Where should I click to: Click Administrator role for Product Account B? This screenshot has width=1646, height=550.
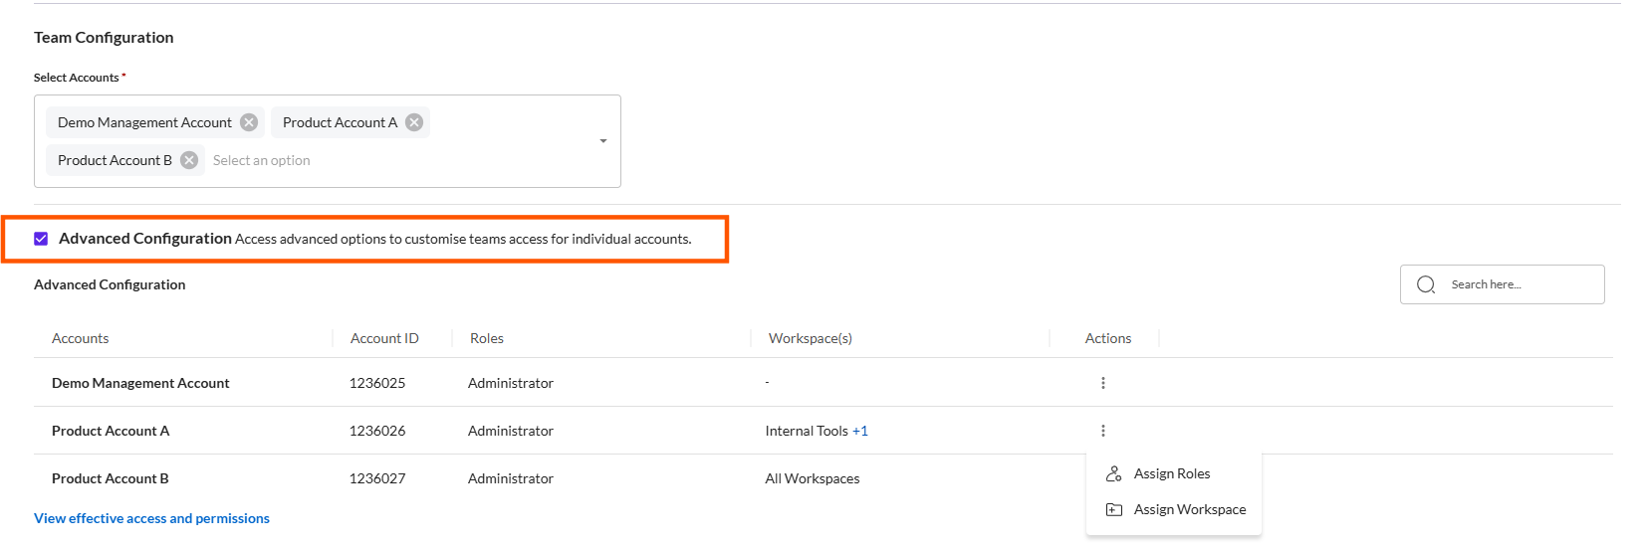511,478
